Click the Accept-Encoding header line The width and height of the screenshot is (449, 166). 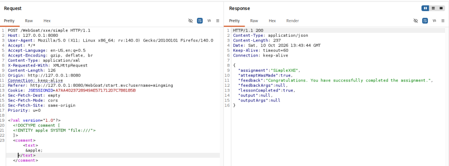click(50, 55)
